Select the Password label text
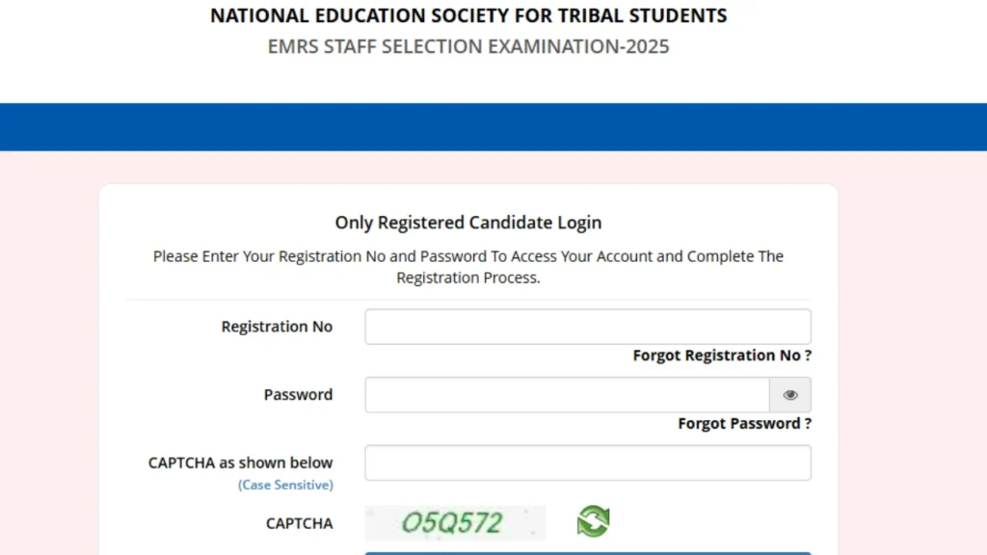The height and width of the screenshot is (555, 987). [298, 394]
